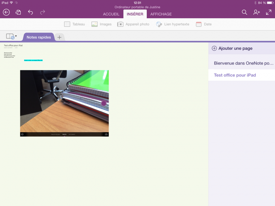Tap the battery indicator
The width and height of the screenshot is (275, 206).
tap(270, 3)
